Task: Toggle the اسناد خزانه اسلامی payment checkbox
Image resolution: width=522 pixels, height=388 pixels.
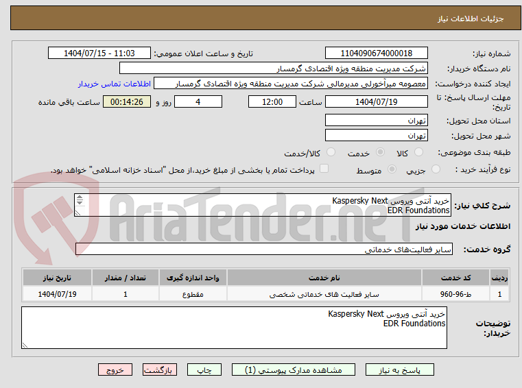Action: pos(324,169)
